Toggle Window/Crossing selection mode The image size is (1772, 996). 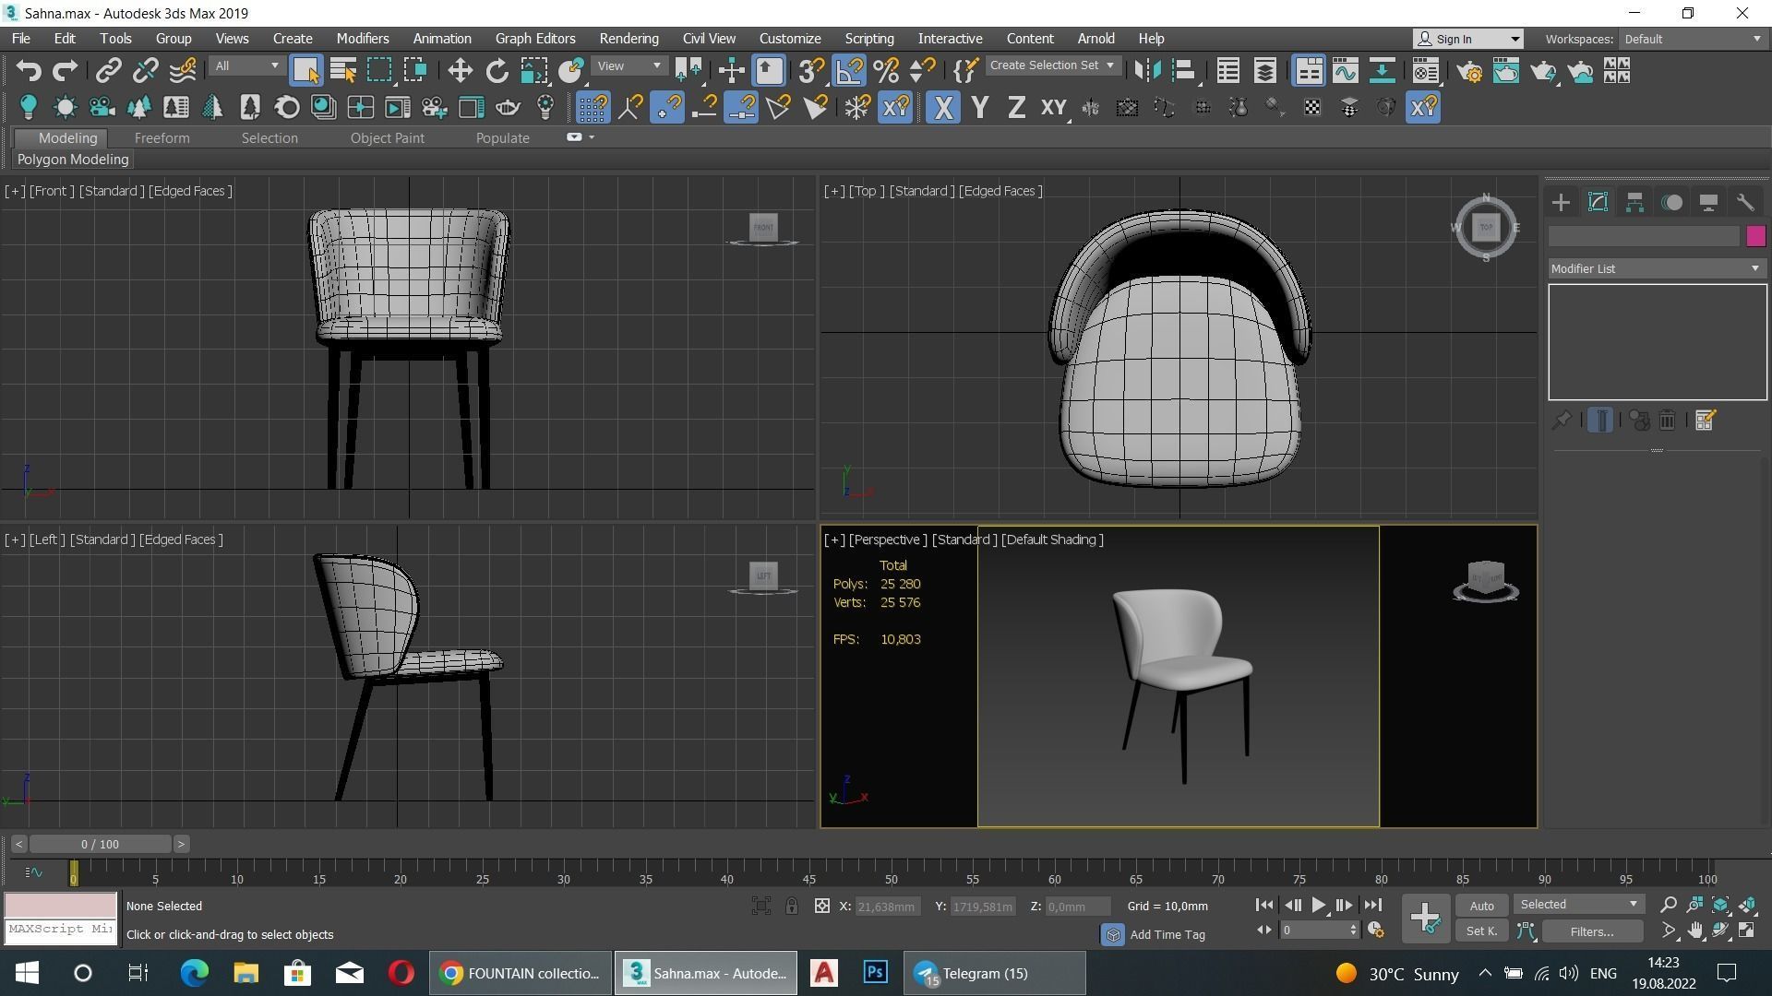click(x=416, y=71)
